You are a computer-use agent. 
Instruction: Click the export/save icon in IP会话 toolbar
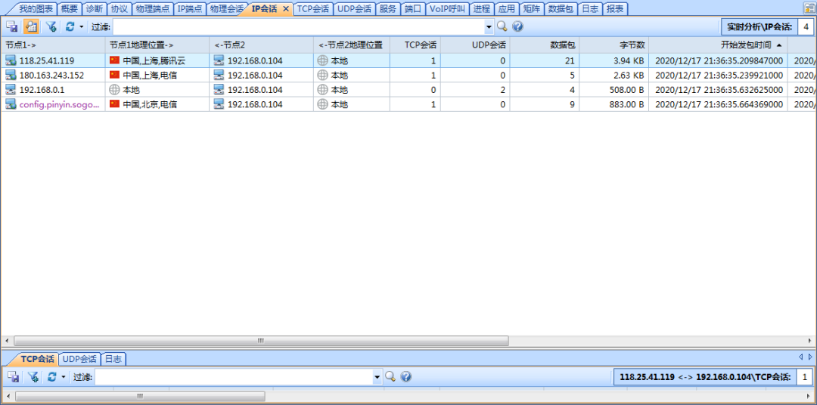tap(12, 26)
